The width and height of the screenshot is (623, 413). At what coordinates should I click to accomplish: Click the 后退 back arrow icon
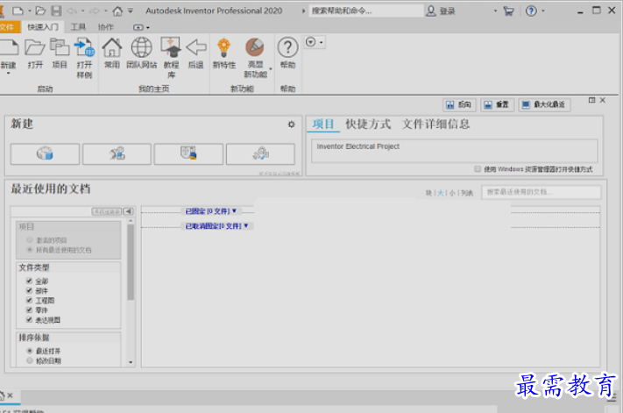click(x=196, y=47)
